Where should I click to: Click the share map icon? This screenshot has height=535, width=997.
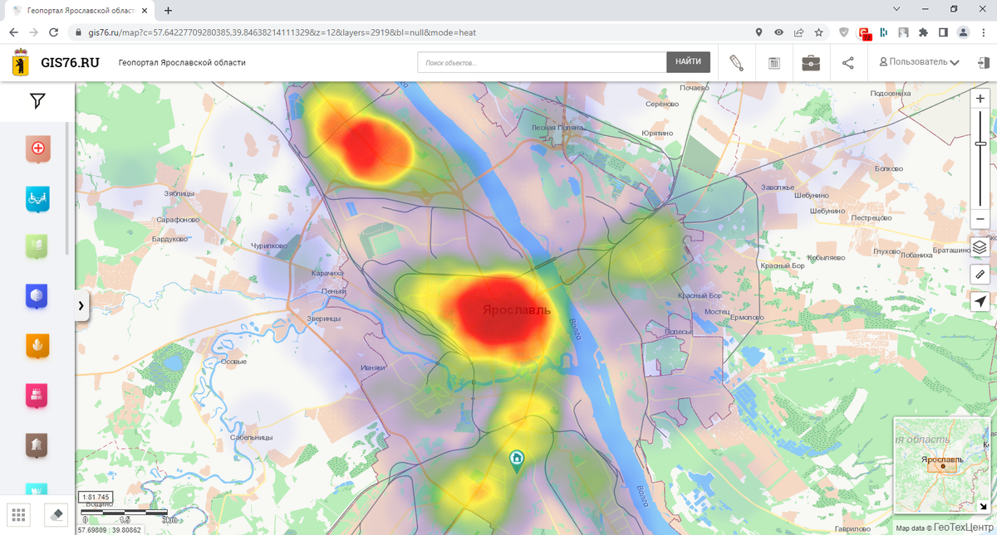point(848,63)
